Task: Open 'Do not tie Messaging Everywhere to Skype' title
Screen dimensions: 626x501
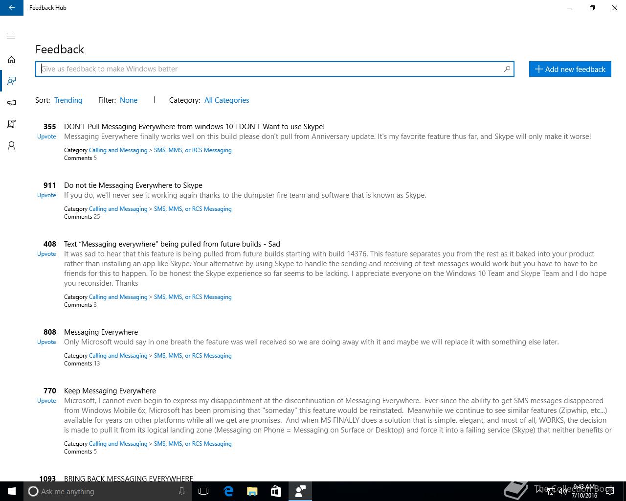Action: point(133,185)
